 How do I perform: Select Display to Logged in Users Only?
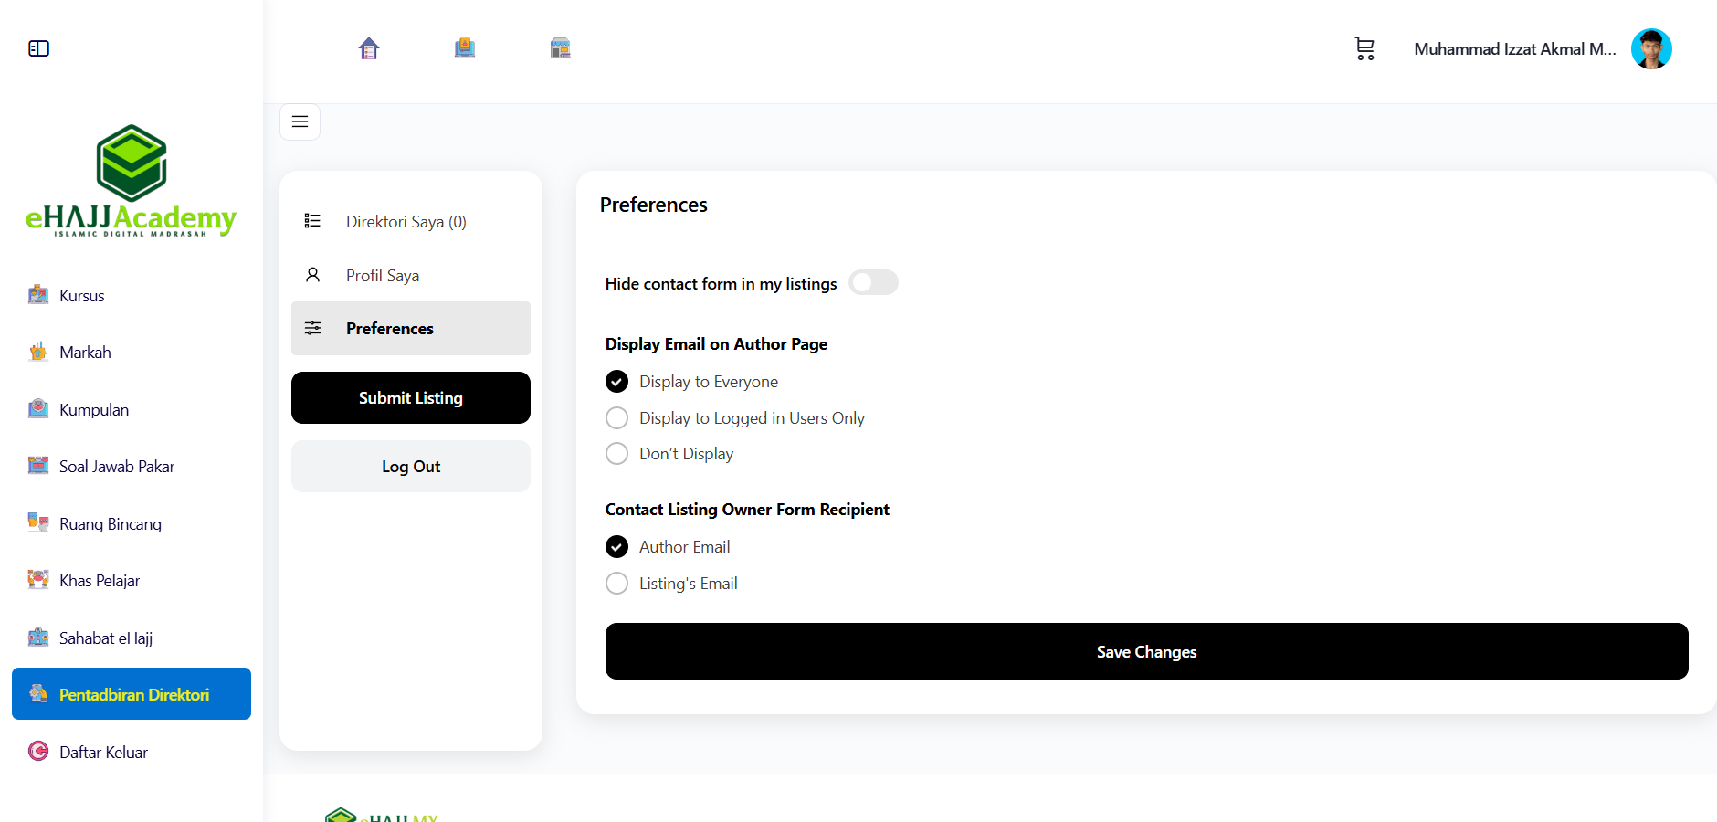[617, 417]
